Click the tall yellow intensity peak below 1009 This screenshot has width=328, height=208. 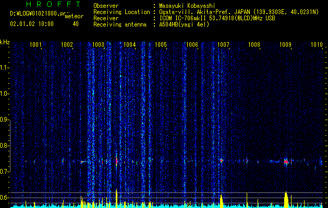[286, 200]
